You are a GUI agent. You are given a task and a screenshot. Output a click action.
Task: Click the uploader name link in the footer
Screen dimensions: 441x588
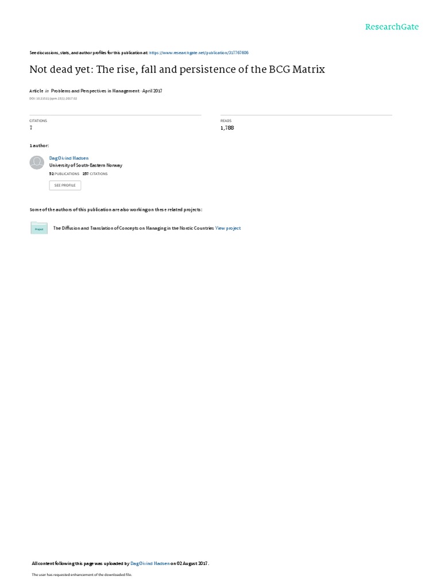150,563
